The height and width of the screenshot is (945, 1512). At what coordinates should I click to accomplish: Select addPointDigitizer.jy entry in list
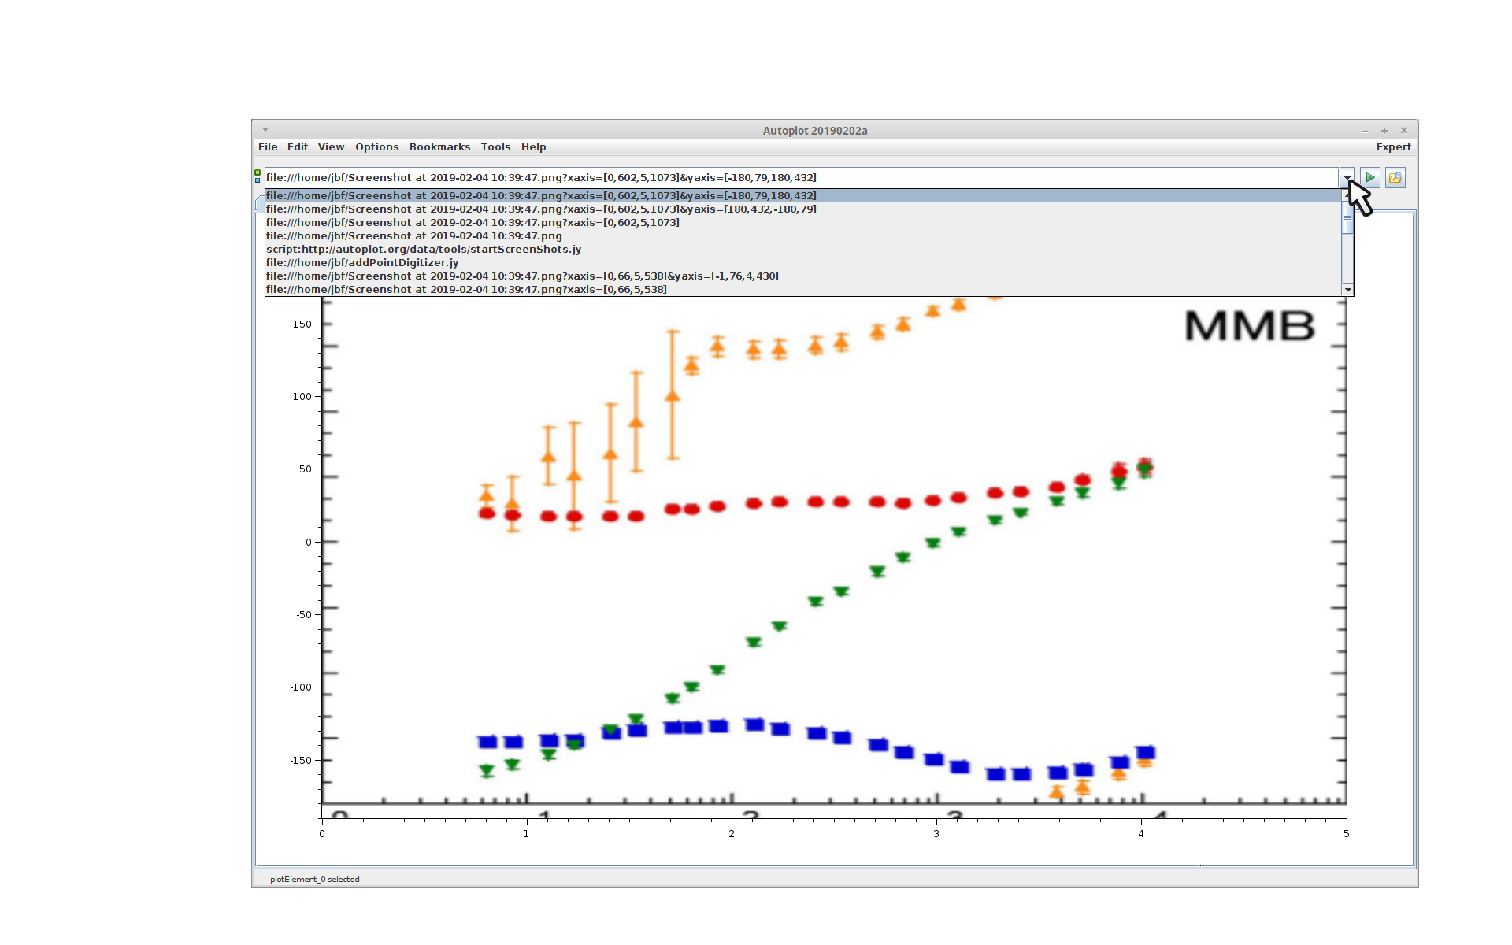click(362, 263)
